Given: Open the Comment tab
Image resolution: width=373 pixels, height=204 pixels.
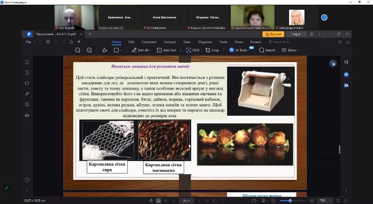Looking at the screenshot, I should 149,42.
